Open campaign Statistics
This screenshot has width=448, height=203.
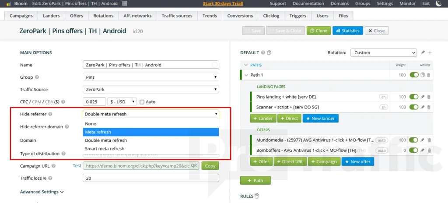[x=348, y=31]
